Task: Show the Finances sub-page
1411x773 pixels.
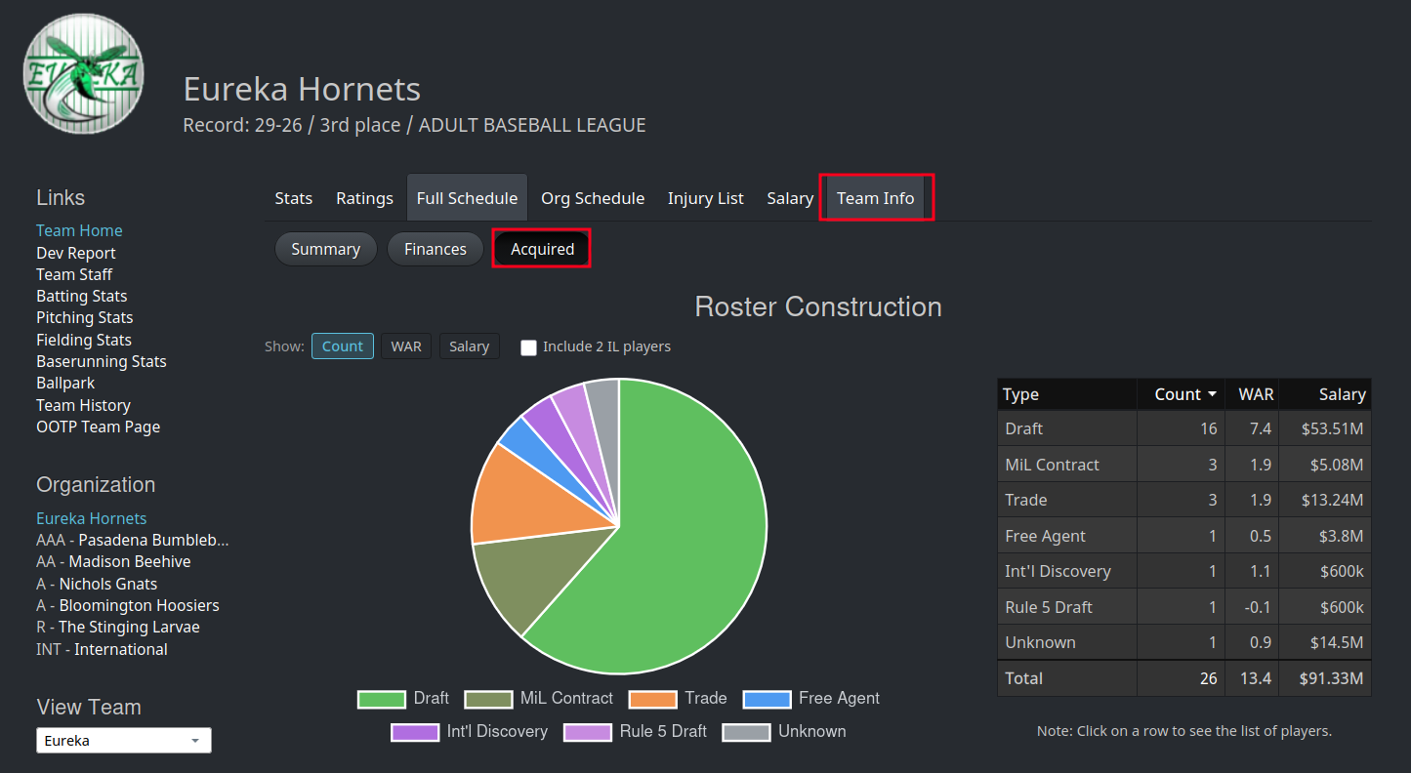Action: (436, 249)
